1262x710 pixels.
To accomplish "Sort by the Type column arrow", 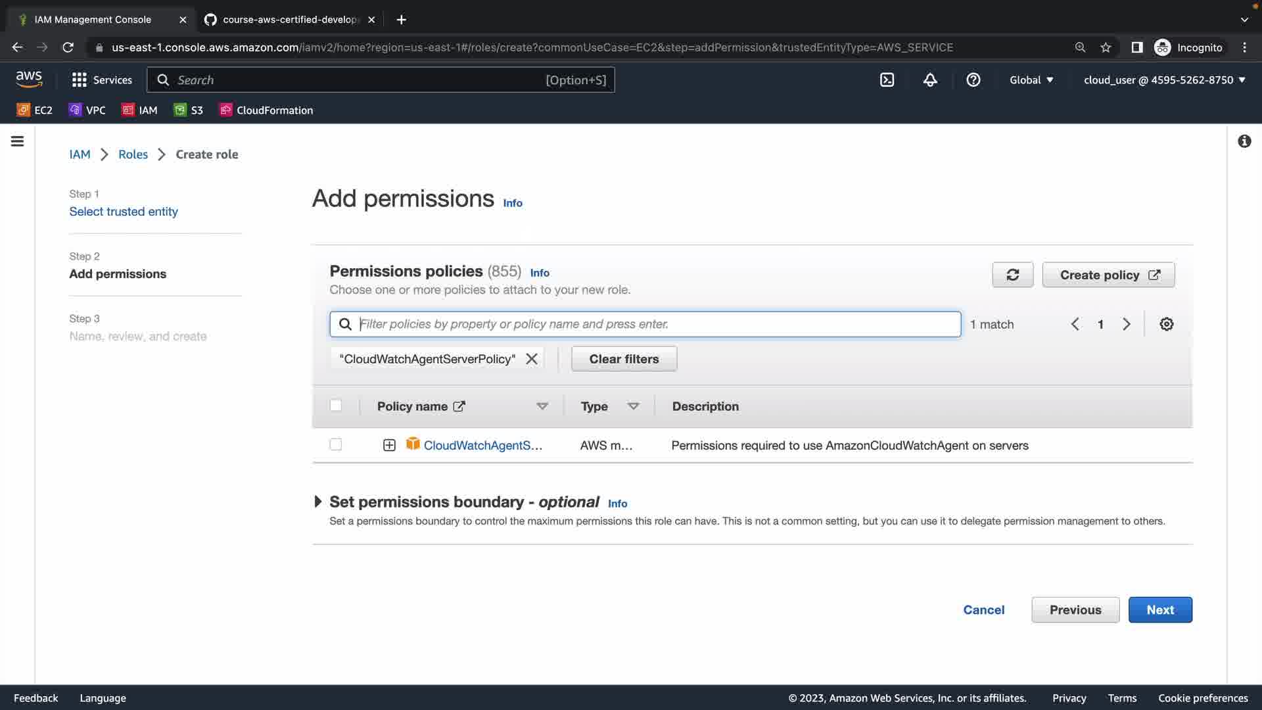I will tap(633, 406).
